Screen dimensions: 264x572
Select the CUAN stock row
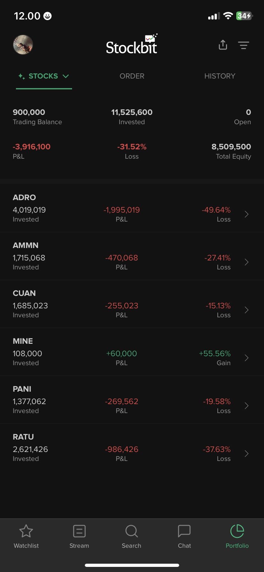click(x=128, y=304)
